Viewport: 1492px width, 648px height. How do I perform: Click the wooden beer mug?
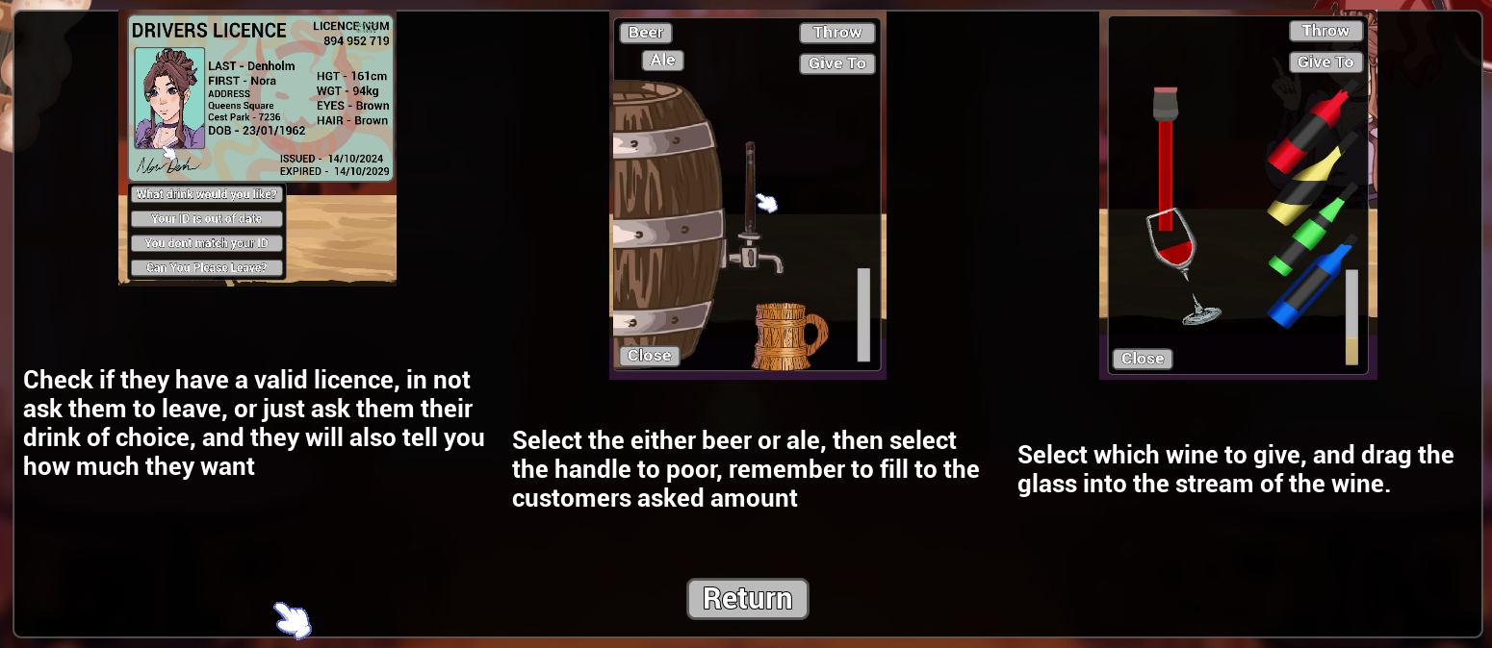click(787, 336)
